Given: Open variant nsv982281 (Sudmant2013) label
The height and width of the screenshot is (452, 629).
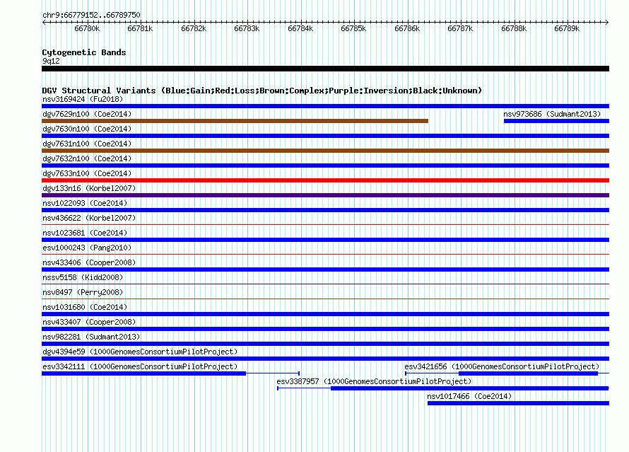Looking at the screenshot, I should click(91, 337).
